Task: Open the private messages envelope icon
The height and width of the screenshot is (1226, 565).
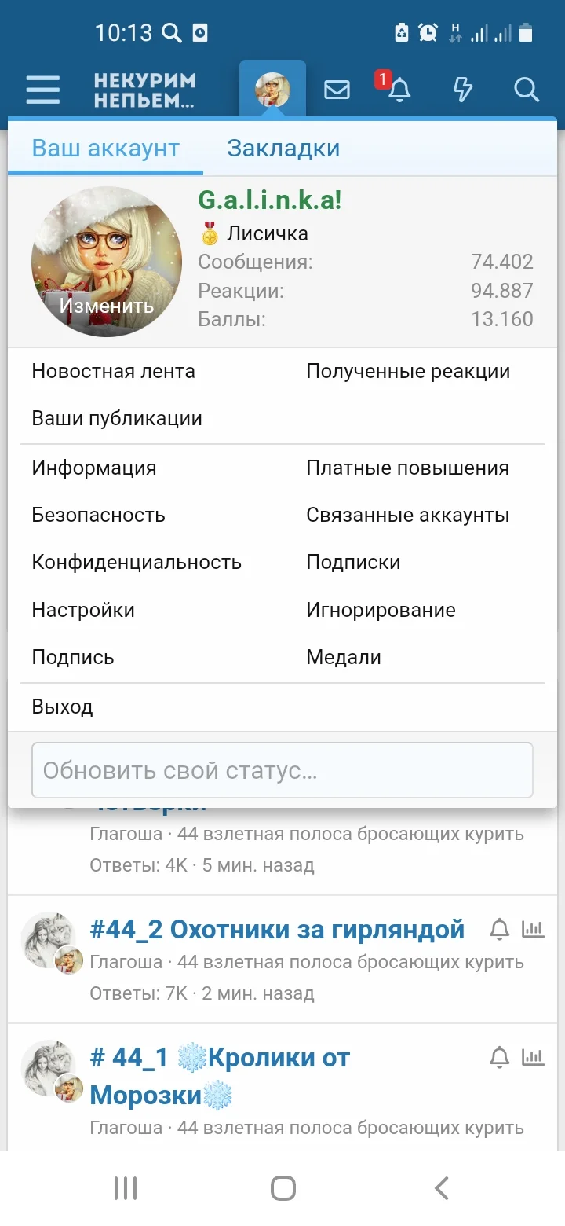Action: 336,90
